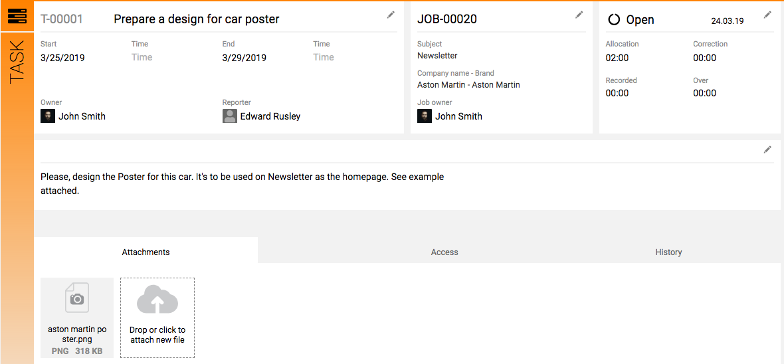Switch to the History tab

click(x=668, y=252)
